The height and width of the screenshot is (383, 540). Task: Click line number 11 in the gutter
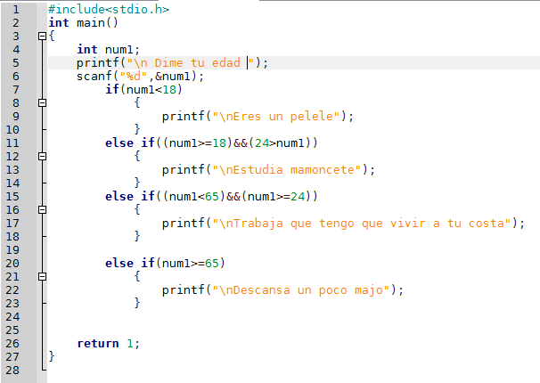point(12,143)
